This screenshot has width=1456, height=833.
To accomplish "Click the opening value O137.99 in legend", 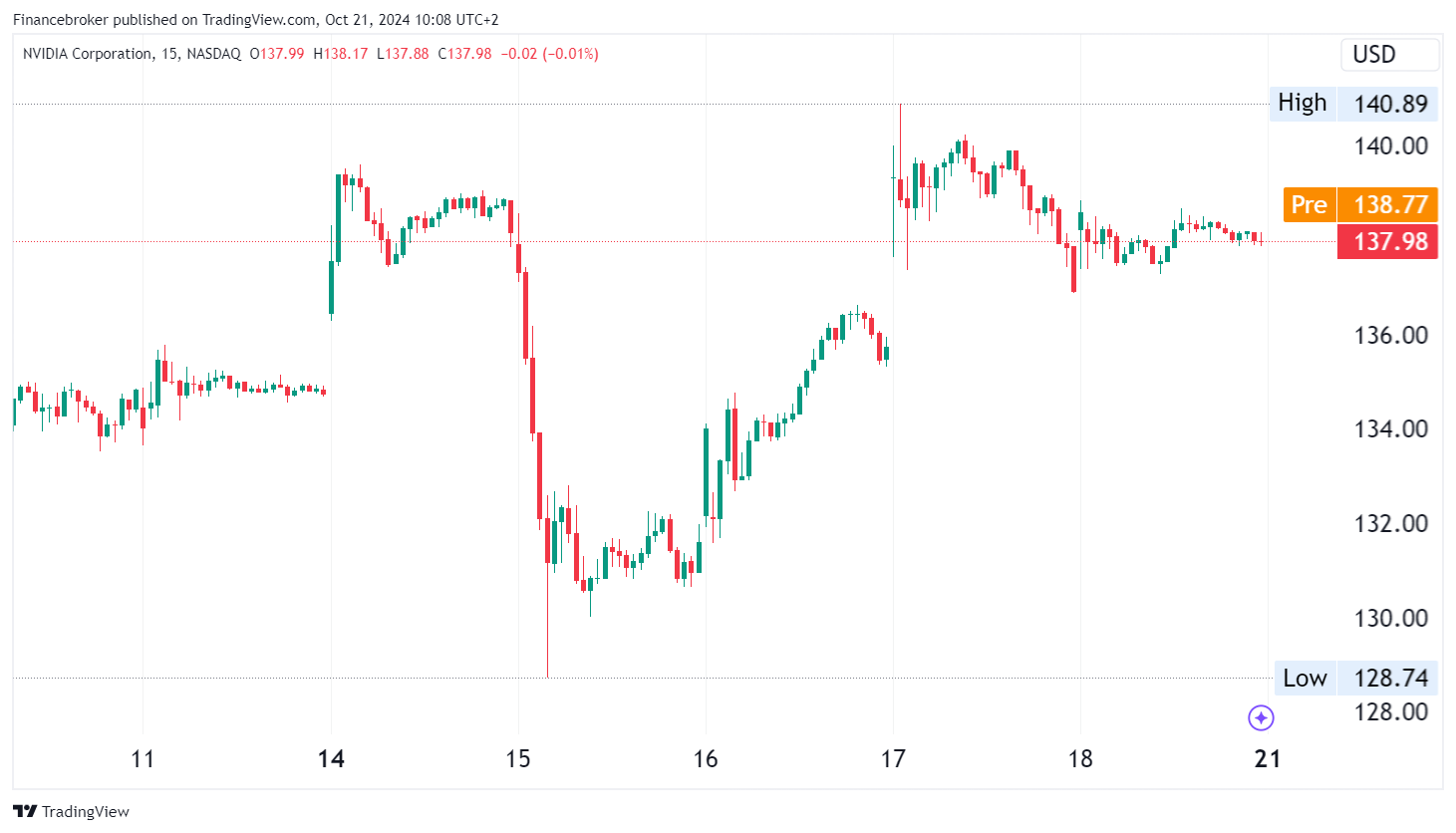I will click(277, 54).
